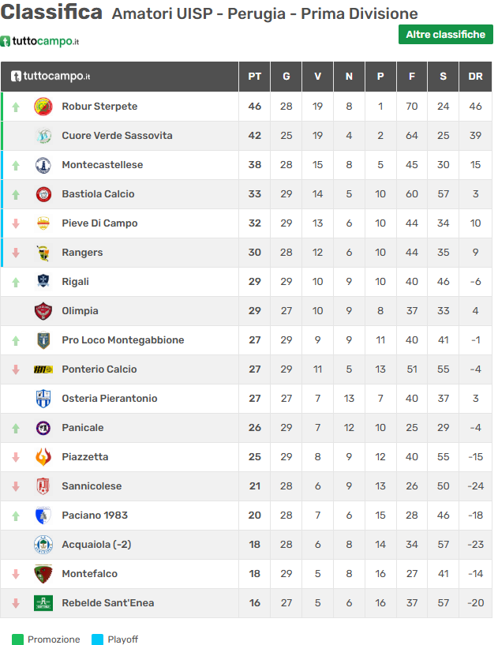
Task: Click the Ponterio Calcio logo
Action: click(x=43, y=369)
